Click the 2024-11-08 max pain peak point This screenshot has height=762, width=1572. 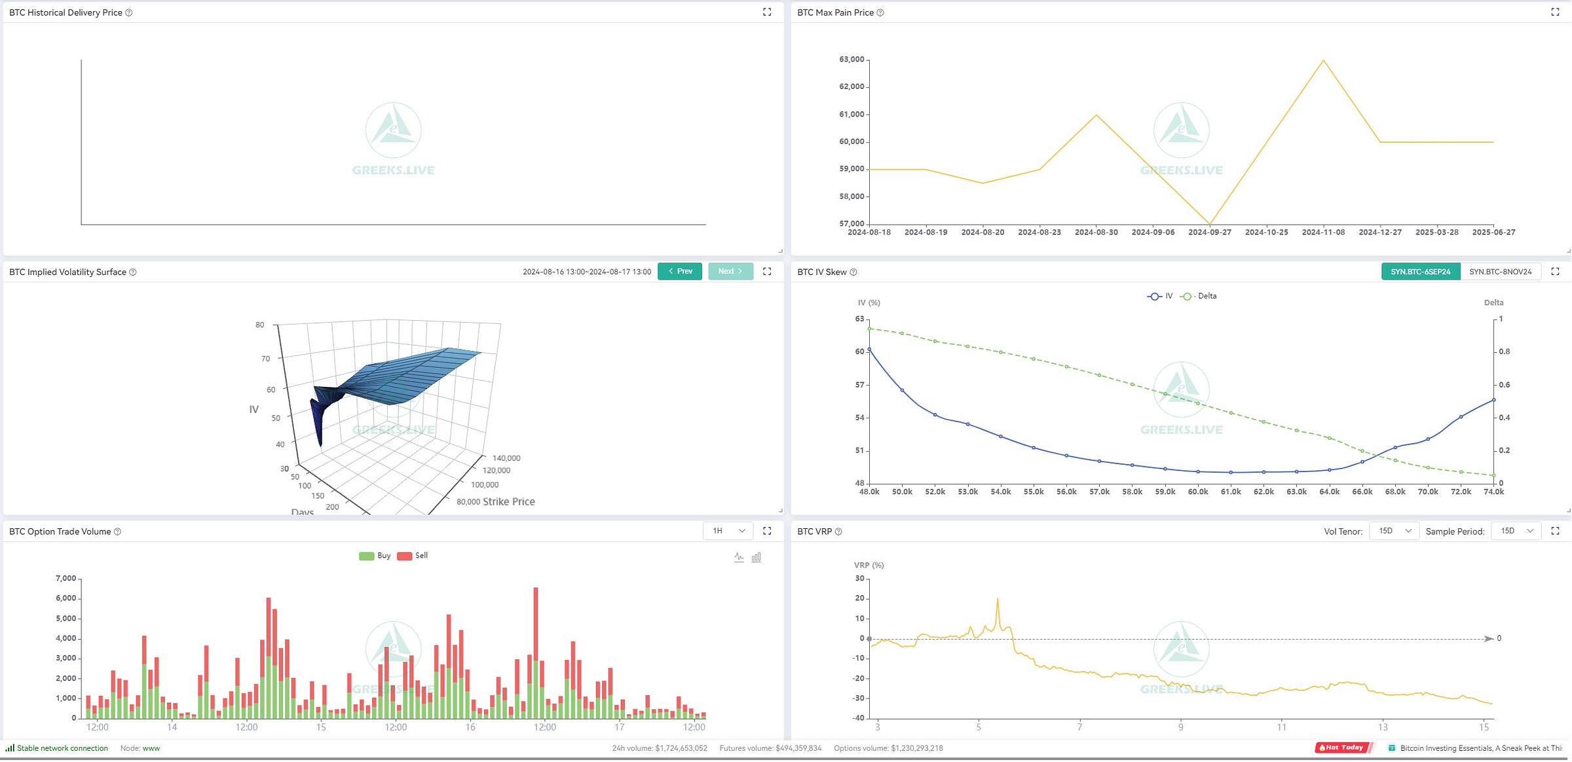(1324, 60)
